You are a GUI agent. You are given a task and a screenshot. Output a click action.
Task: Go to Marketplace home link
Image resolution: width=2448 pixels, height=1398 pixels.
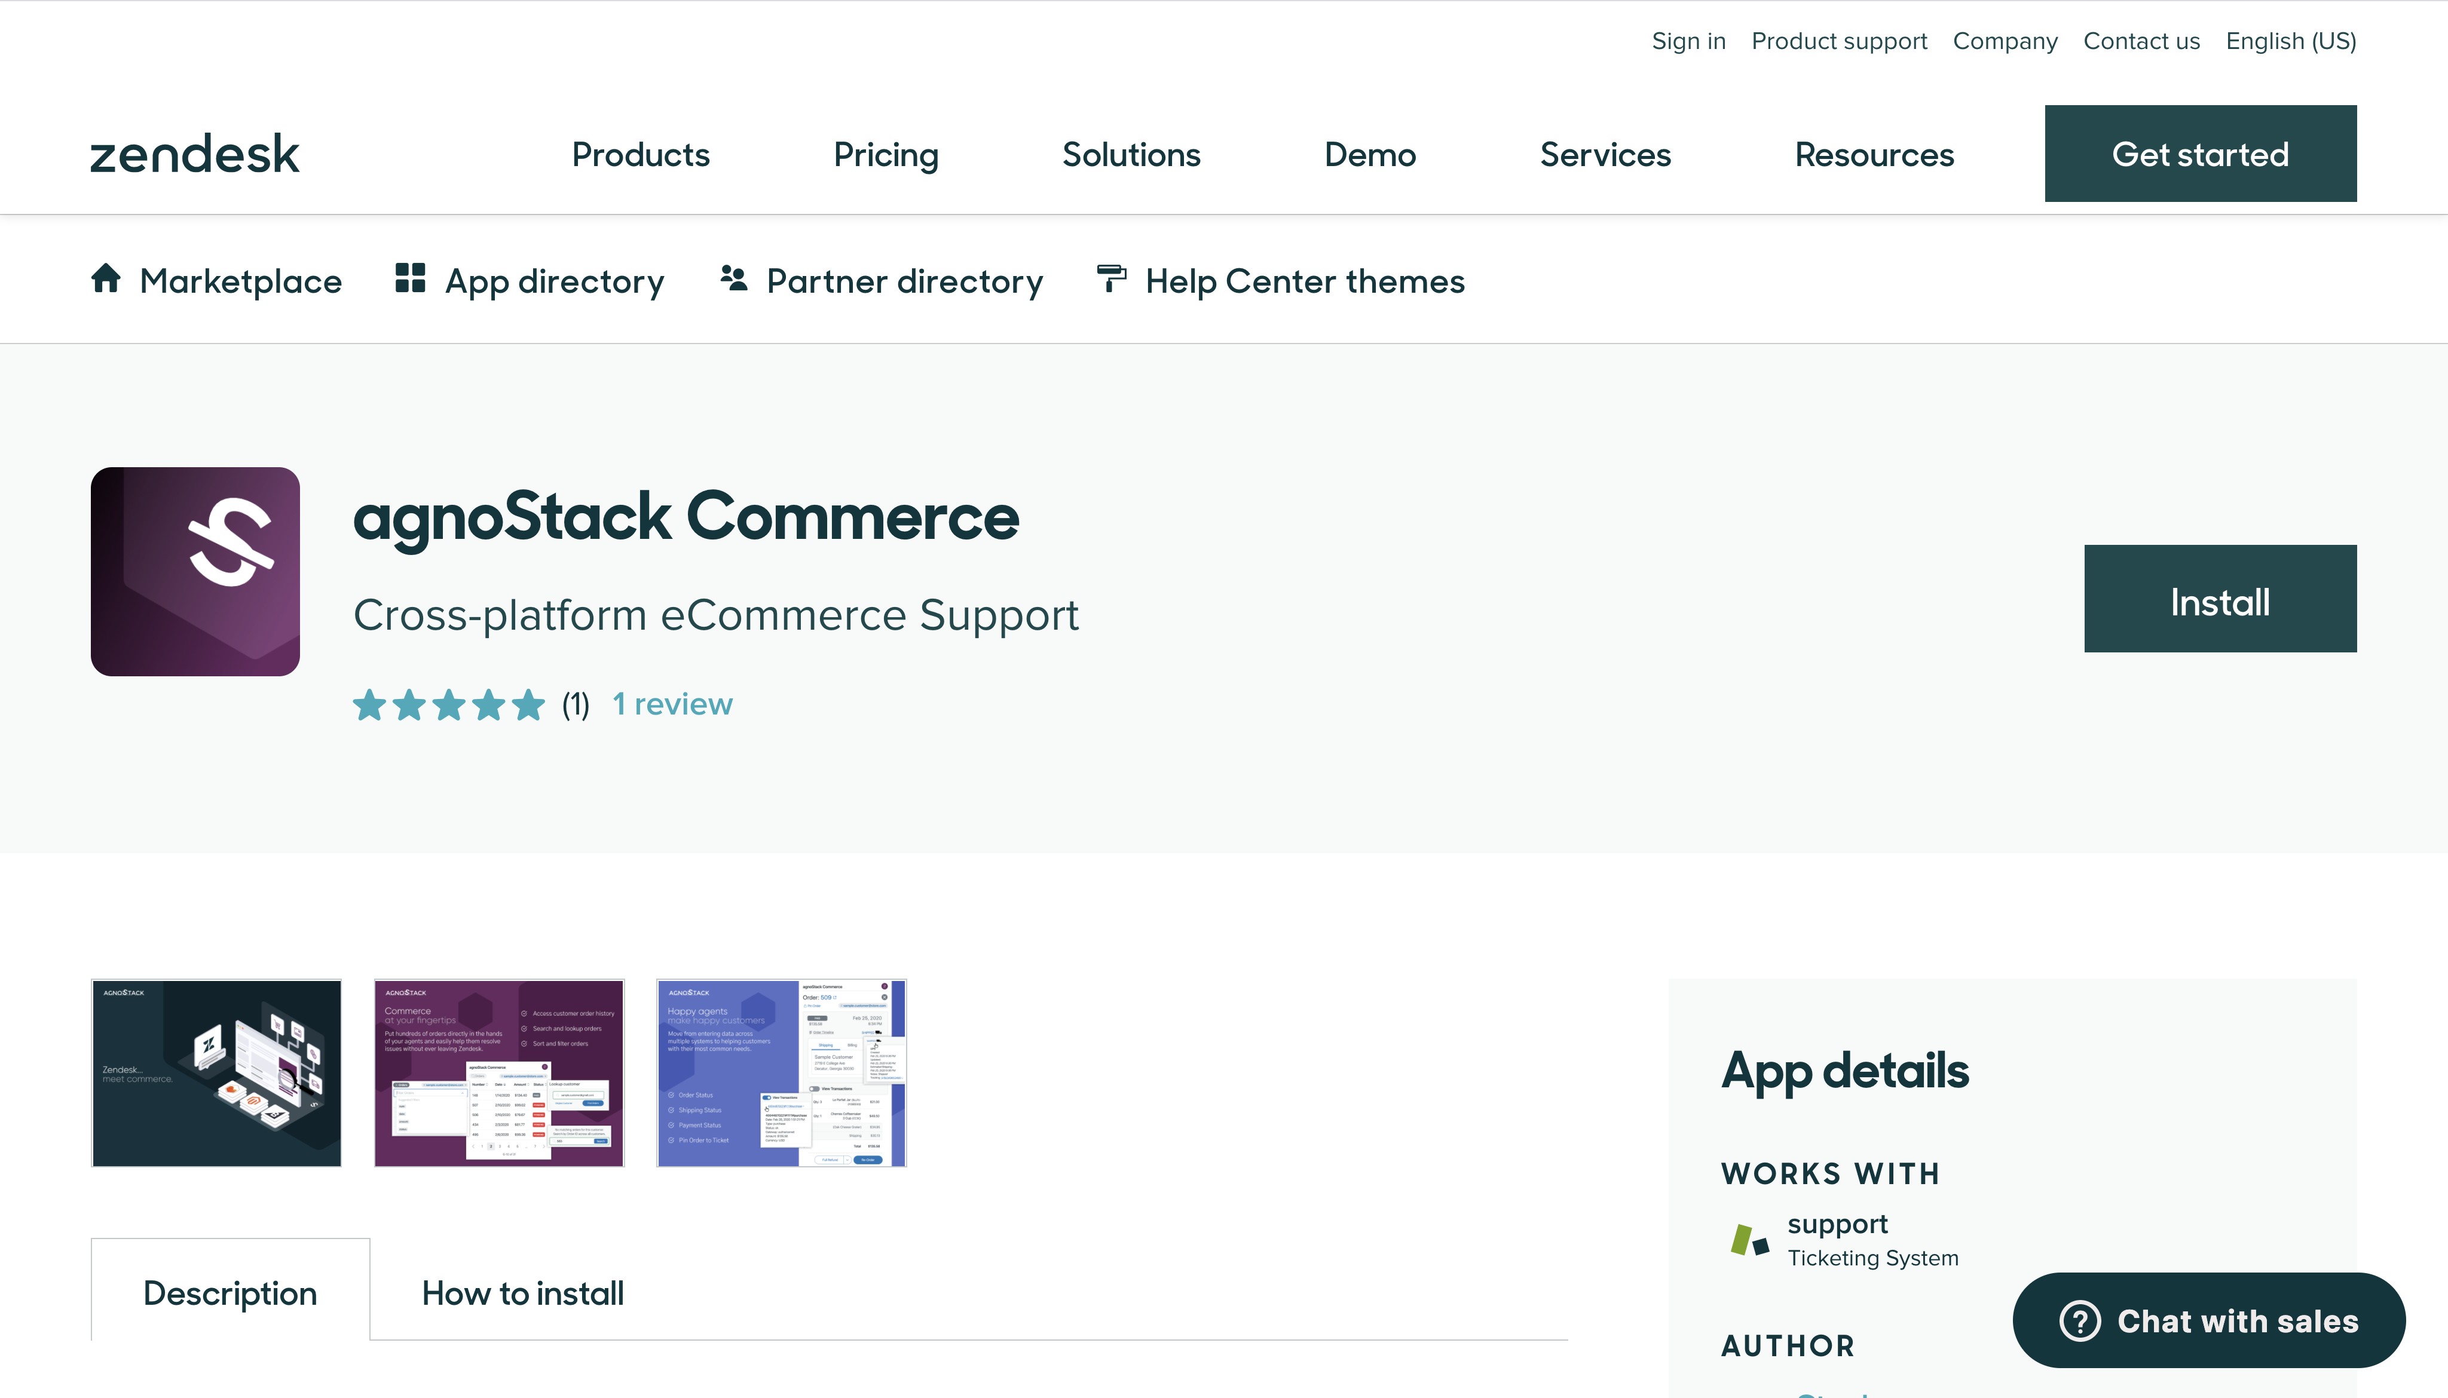[x=240, y=281]
